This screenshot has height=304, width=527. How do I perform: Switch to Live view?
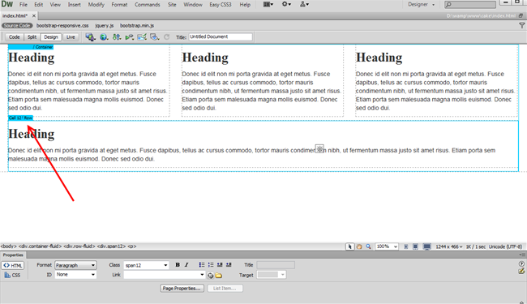pyautogui.click(x=71, y=37)
